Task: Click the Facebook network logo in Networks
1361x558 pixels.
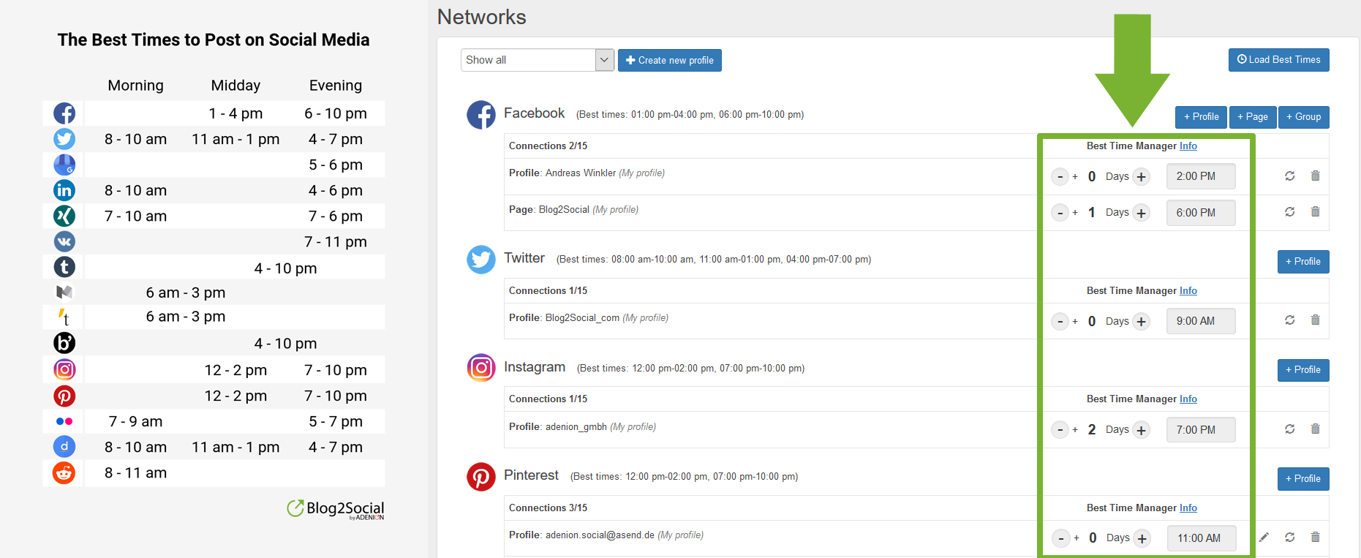Action: click(x=481, y=115)
